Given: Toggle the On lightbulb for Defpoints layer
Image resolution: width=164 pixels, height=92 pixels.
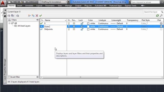Looking at the screenshot, I should pos(69,29).
